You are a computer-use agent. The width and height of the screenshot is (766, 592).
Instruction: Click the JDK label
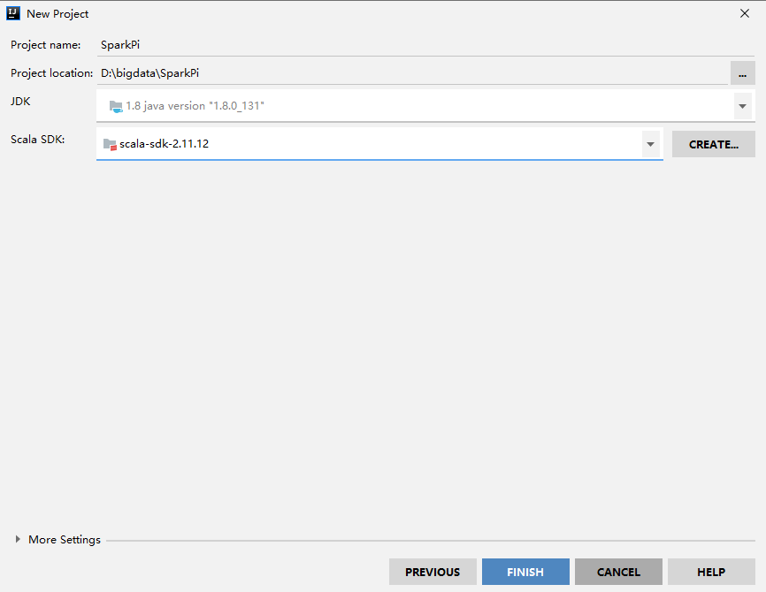point(20,102)
